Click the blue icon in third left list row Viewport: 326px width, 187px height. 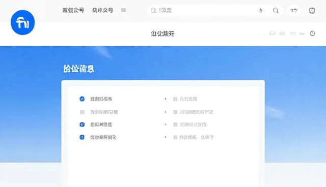click(82, 124)
